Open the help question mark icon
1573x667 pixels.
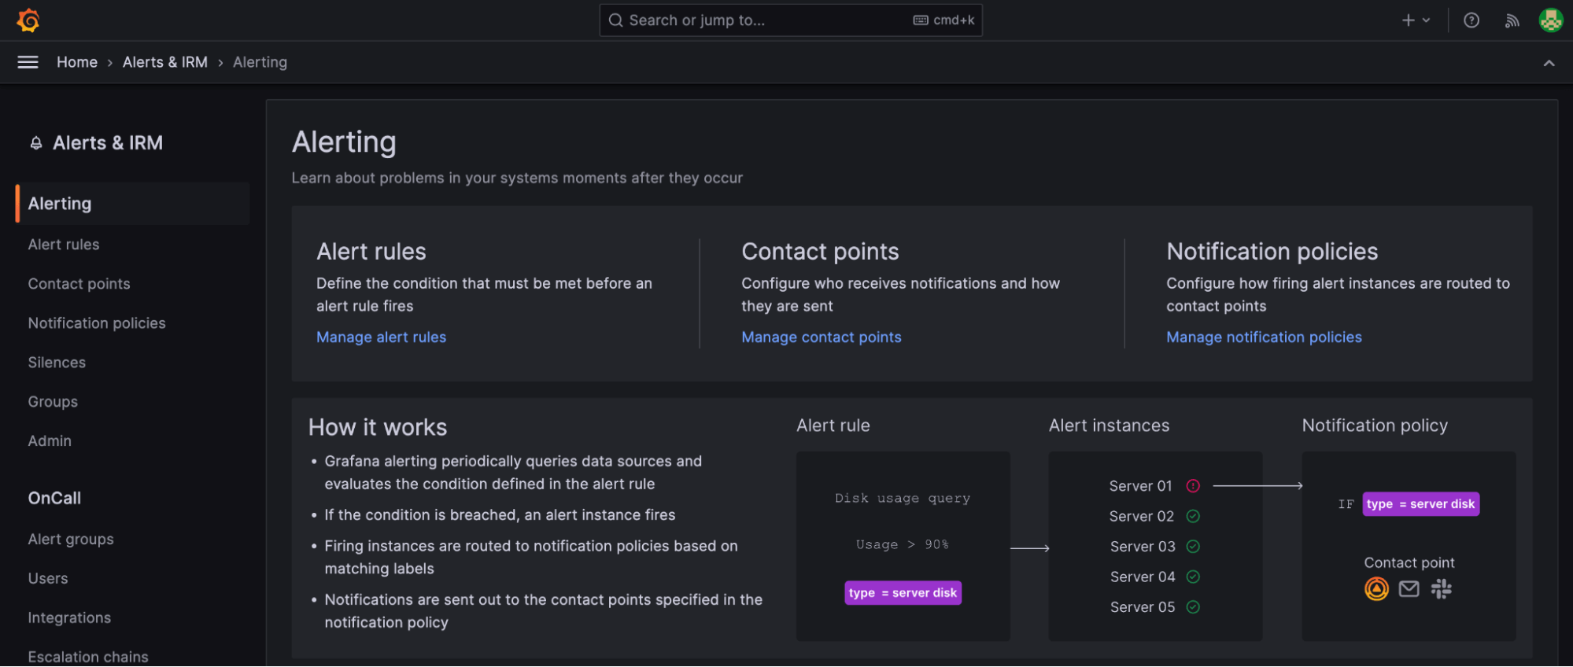[1471, 20]
